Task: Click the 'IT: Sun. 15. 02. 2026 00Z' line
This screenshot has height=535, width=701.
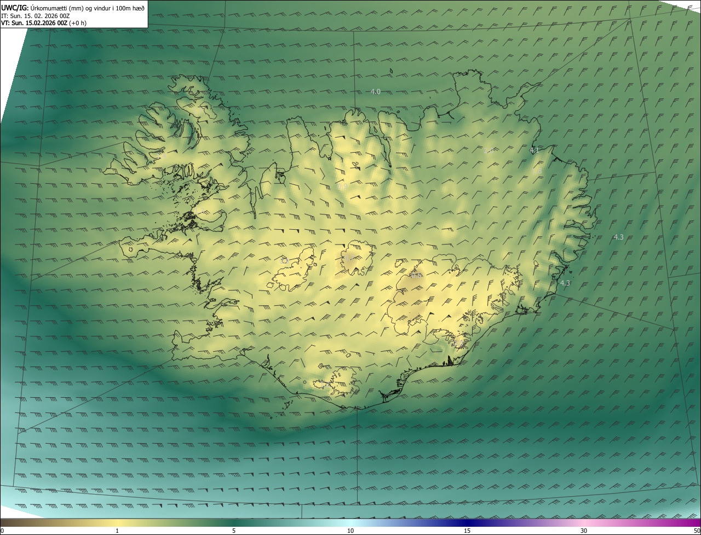Action: 35,16
